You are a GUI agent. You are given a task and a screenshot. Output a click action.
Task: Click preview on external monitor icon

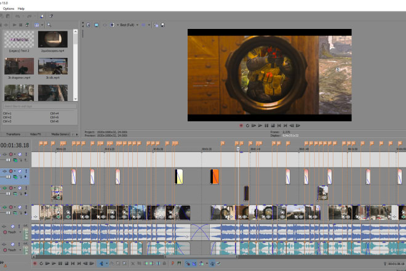pyautogui.click(x=97, y=25)
